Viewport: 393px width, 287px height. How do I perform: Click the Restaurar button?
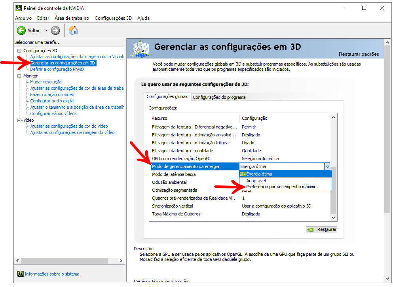322,229
